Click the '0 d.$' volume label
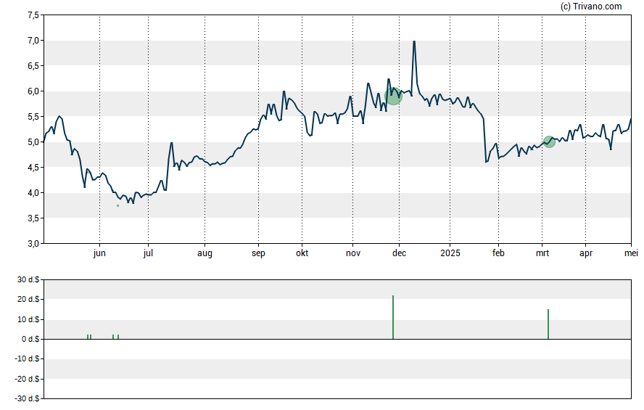Image resolution: width=644 pixels, height=410 pixels. (x=30, y=340)
